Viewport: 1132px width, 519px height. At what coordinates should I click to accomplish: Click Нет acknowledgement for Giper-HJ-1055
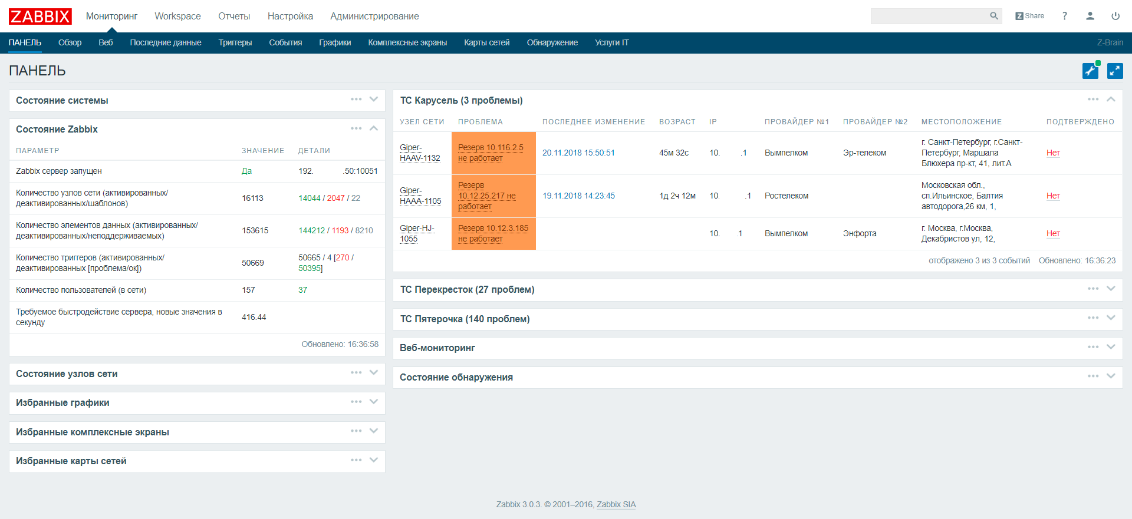pos(1053,233)
